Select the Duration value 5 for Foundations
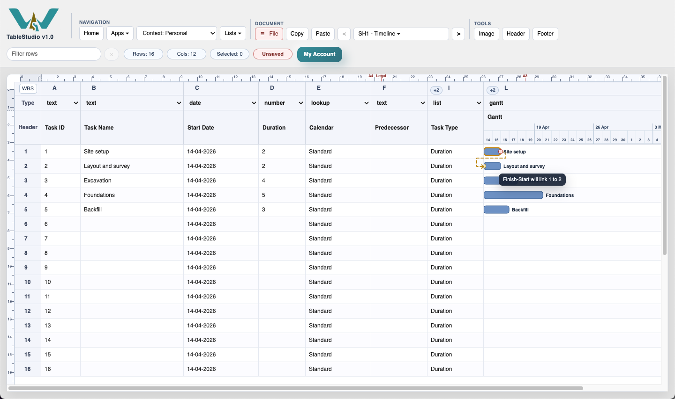Image resolution: width=675 pixels, height=399 pixels. point(282,195)
